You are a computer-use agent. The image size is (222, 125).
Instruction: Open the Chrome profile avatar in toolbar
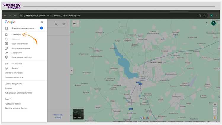[x=212, y=15]
